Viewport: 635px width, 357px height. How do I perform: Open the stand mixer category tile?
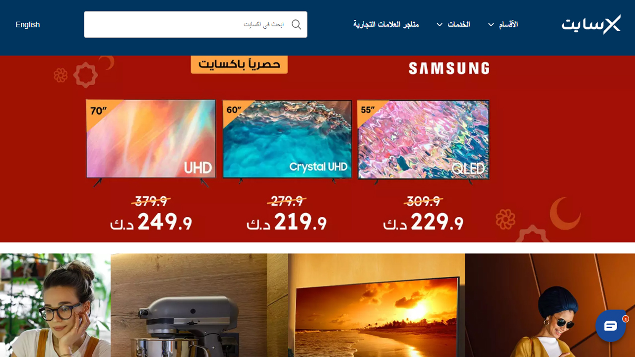(199, 305)
